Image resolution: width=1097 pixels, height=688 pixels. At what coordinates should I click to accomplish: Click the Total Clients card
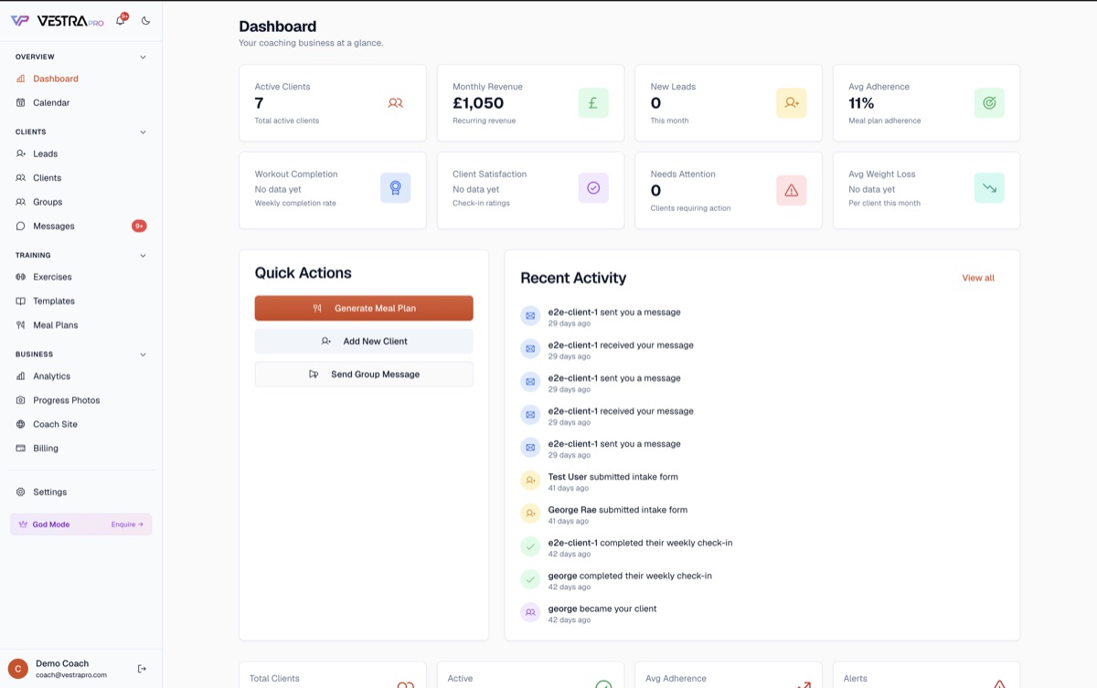coord(333,675)
